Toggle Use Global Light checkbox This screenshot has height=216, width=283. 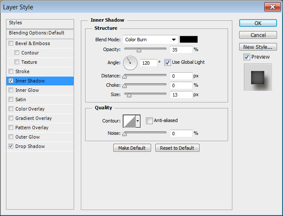[x=168, y=63]
